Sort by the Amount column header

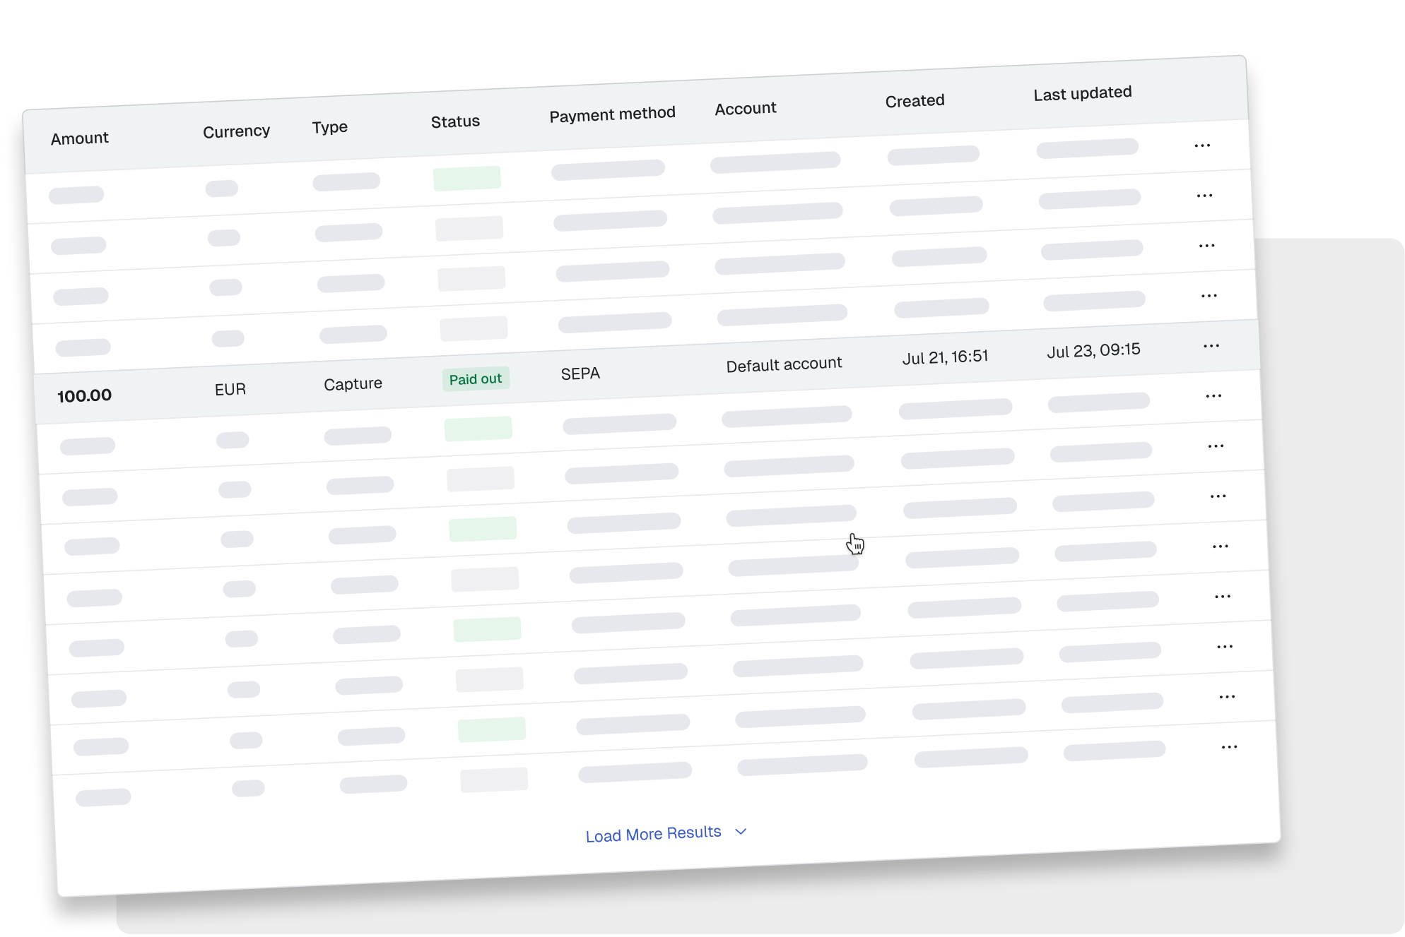tap(80, 138)
